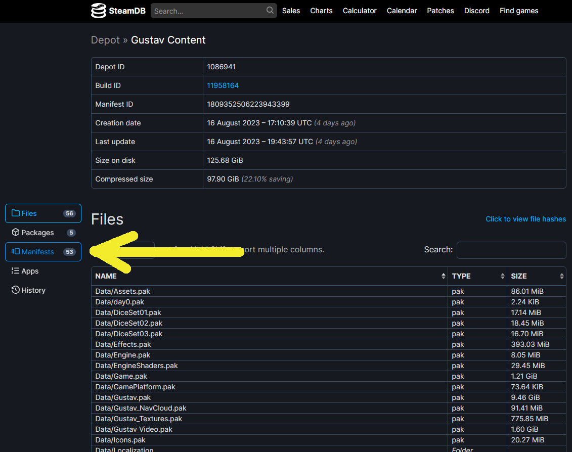Select Data/Gustav_Textures.pak file name

(139, 419)
